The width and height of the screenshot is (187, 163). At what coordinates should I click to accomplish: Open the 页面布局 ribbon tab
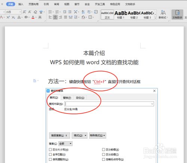pyautogui.click(x=33, y=4)
